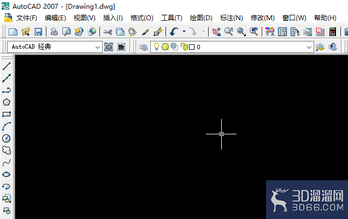This screenshot has width=348, height=219.
Task: Select the Revision Cloud tool
Action: [x=7, y=150]
